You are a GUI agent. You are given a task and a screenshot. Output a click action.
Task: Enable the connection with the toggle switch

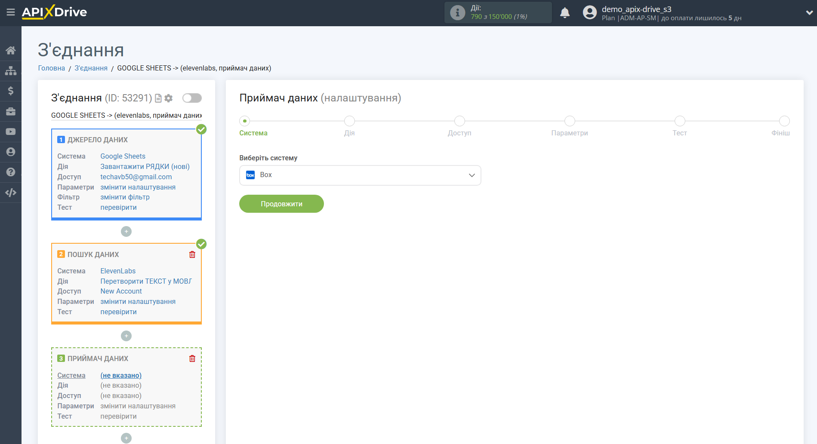coord(191,98)
